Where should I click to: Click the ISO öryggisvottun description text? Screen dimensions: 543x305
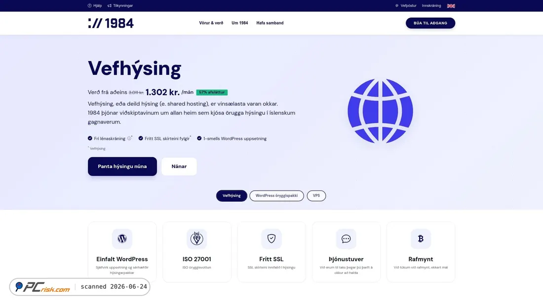196,268
